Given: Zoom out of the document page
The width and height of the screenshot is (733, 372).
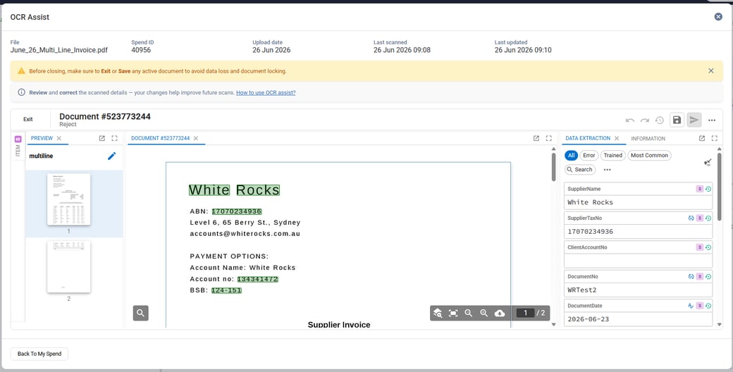Looking at the screenshot, I should click(x=469, y=313).
